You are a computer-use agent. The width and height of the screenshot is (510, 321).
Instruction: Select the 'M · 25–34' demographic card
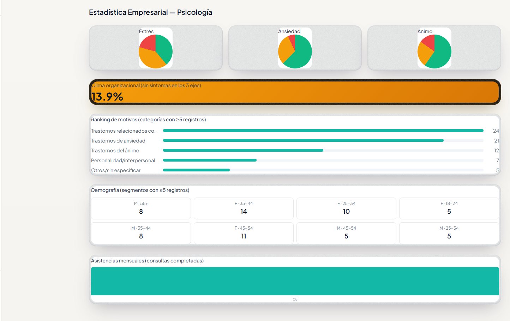point(449,233)
